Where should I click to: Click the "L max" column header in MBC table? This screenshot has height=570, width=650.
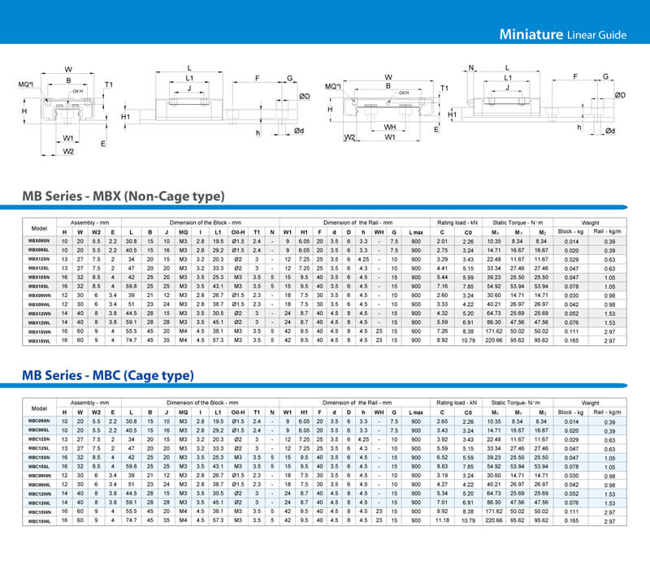coord(416,412)
